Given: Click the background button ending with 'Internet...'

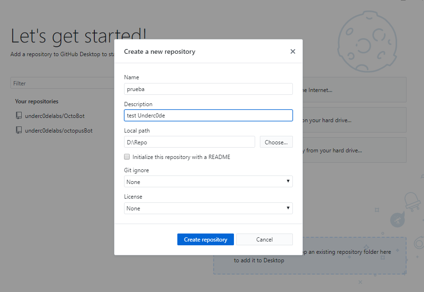Looking at the screenshot, I should click(x=354, y=90).
